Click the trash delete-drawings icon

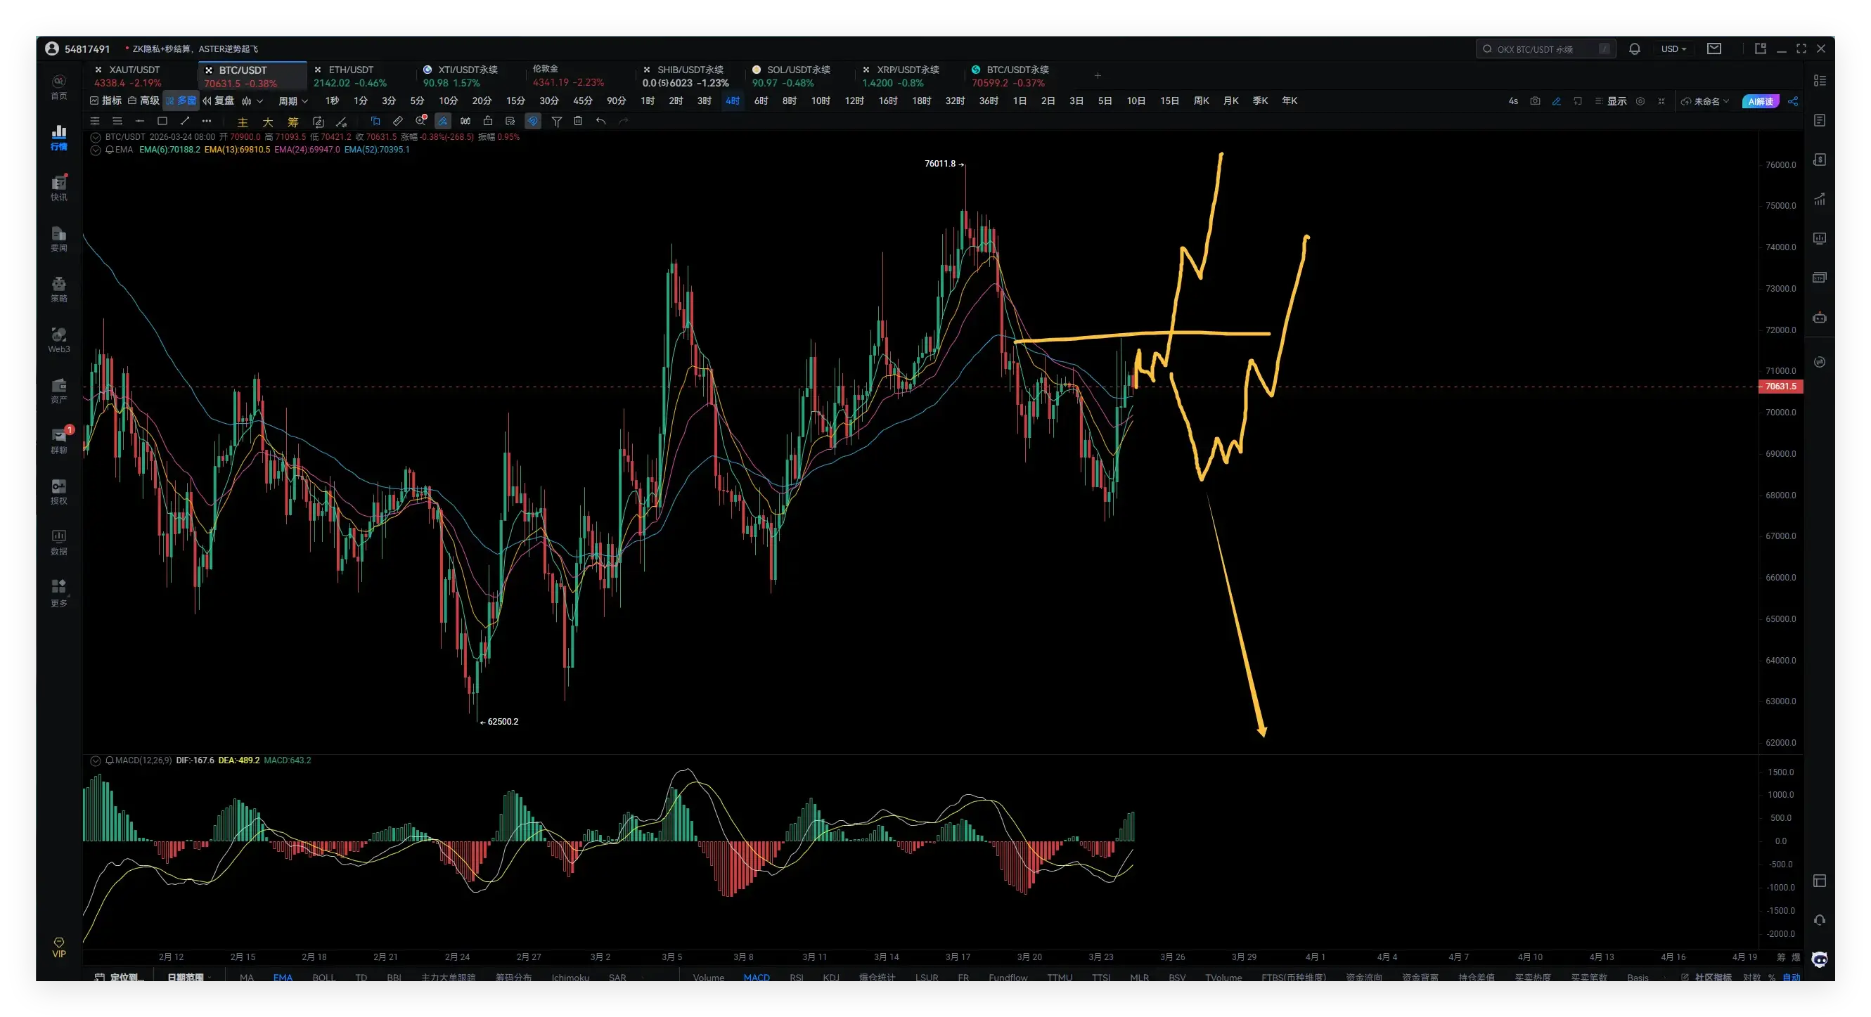coord(578,121)
